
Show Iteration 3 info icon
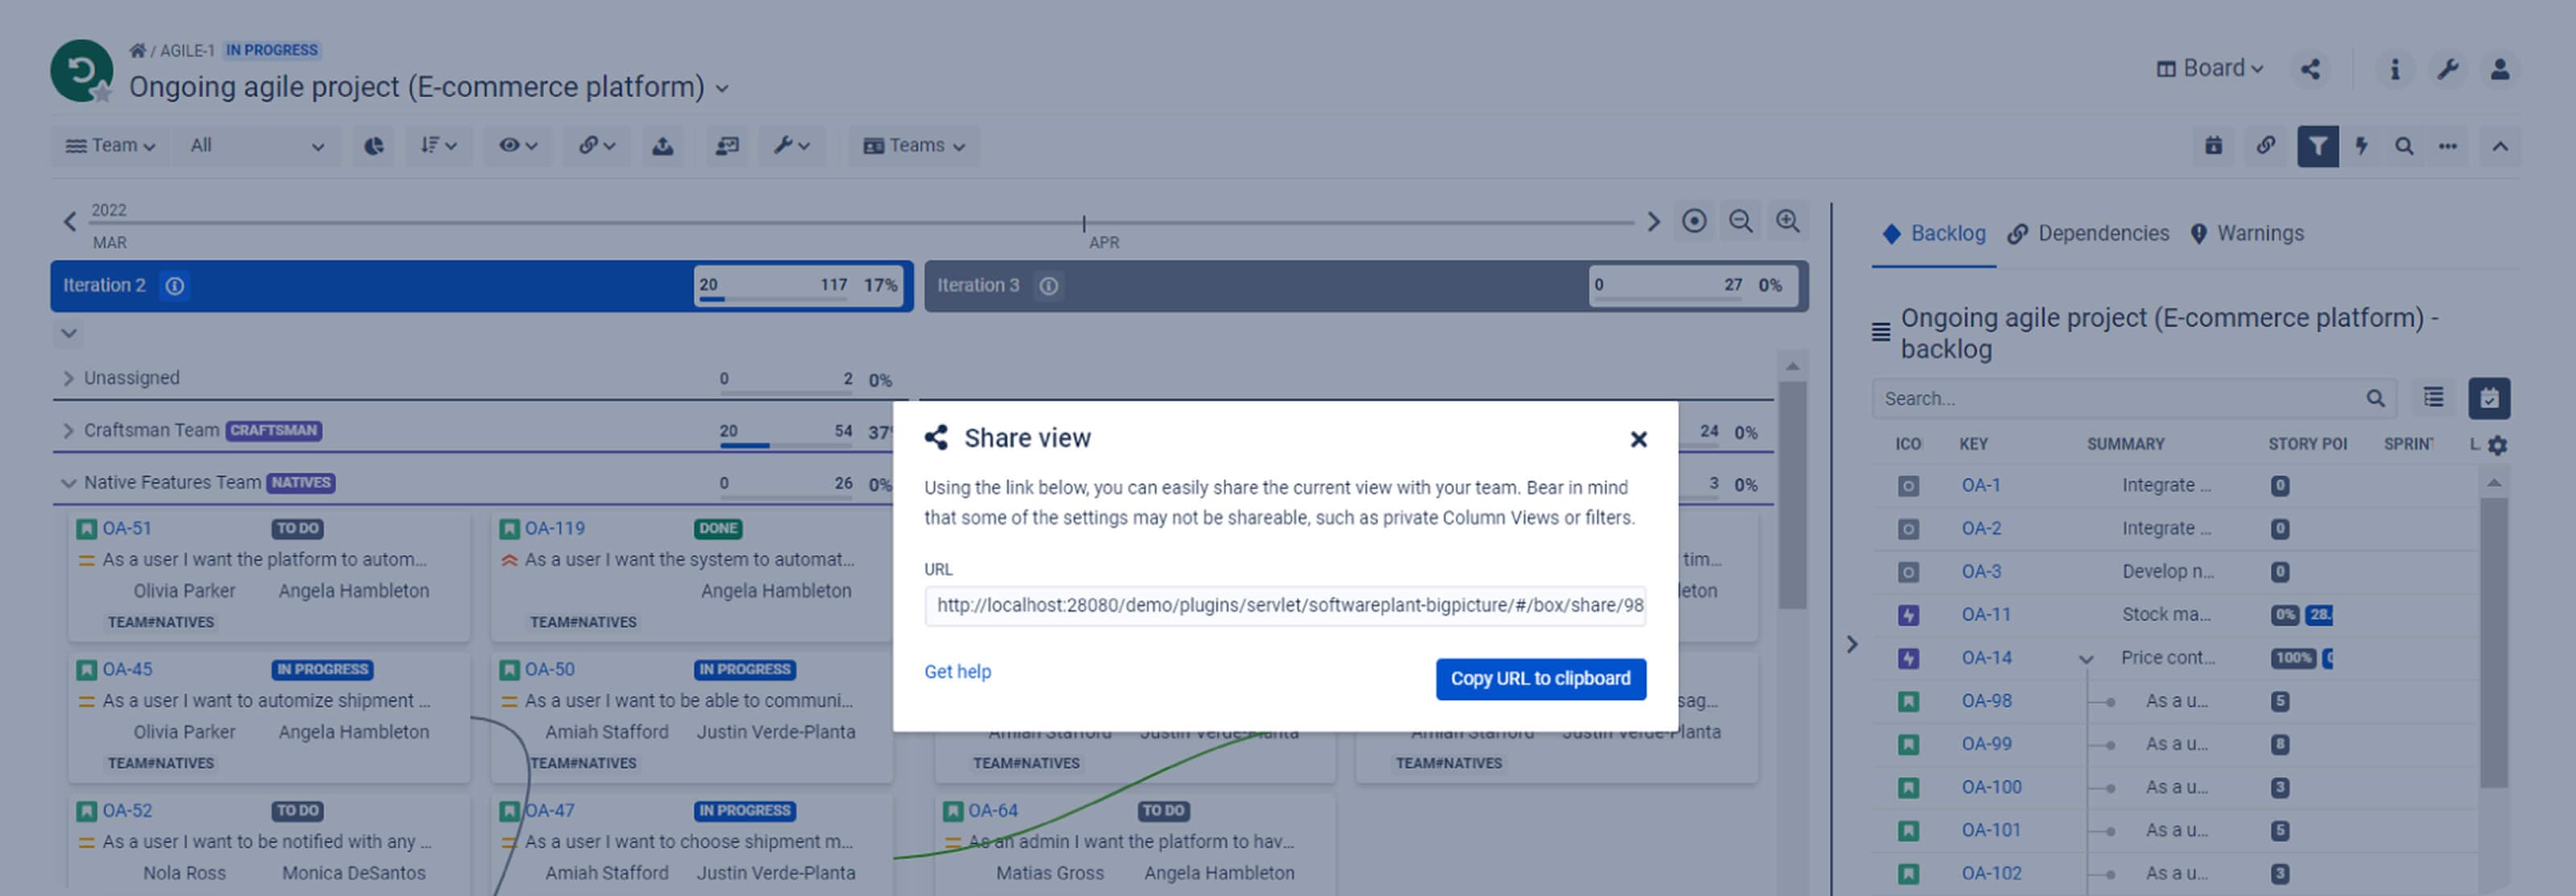1048,286
